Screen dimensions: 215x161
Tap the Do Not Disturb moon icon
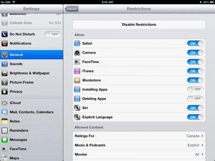point(5,34)
